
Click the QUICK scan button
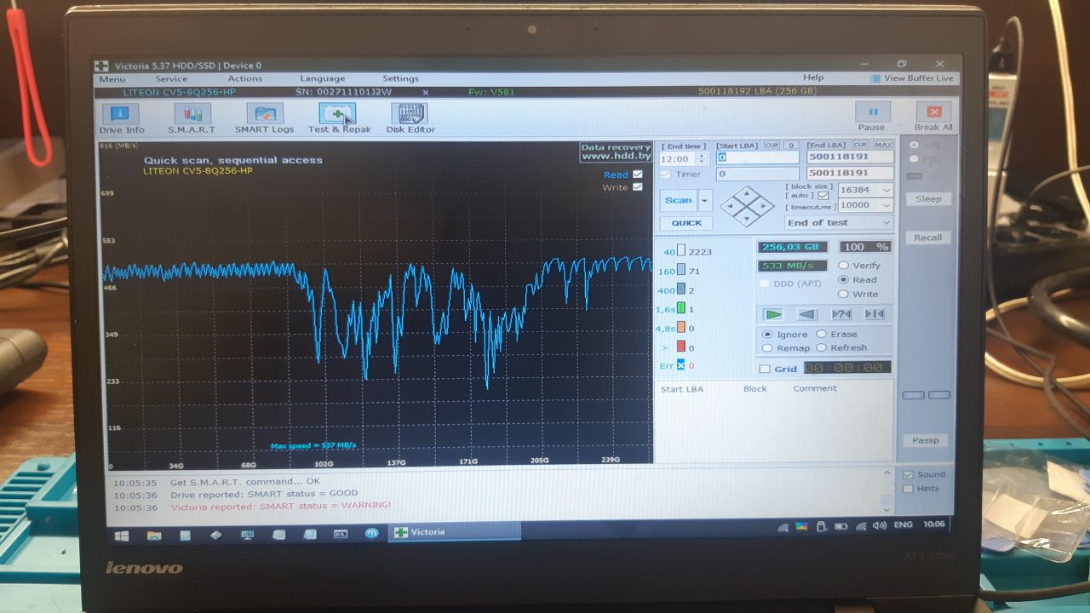click(x=686, y=223)
